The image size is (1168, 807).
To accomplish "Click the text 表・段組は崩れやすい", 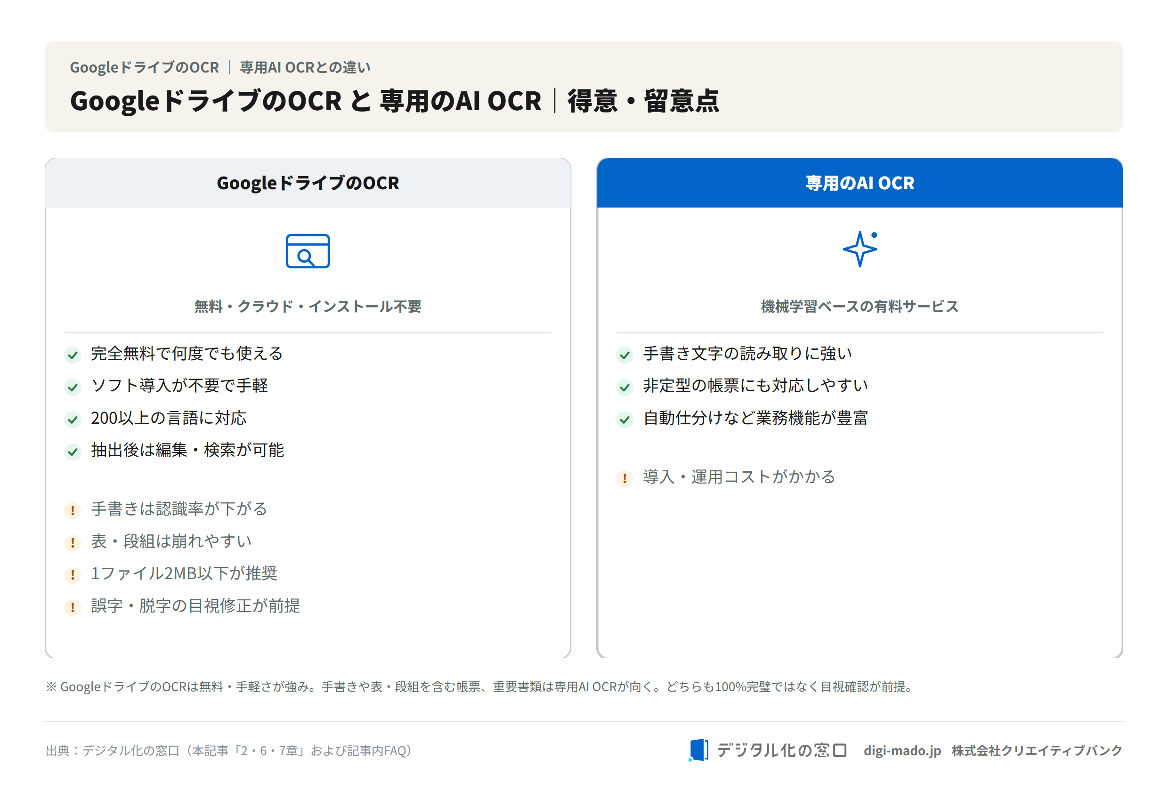I will 171,541.
